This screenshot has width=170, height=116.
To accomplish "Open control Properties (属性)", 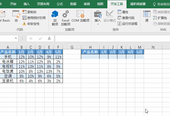I will [x=123, y=12].
